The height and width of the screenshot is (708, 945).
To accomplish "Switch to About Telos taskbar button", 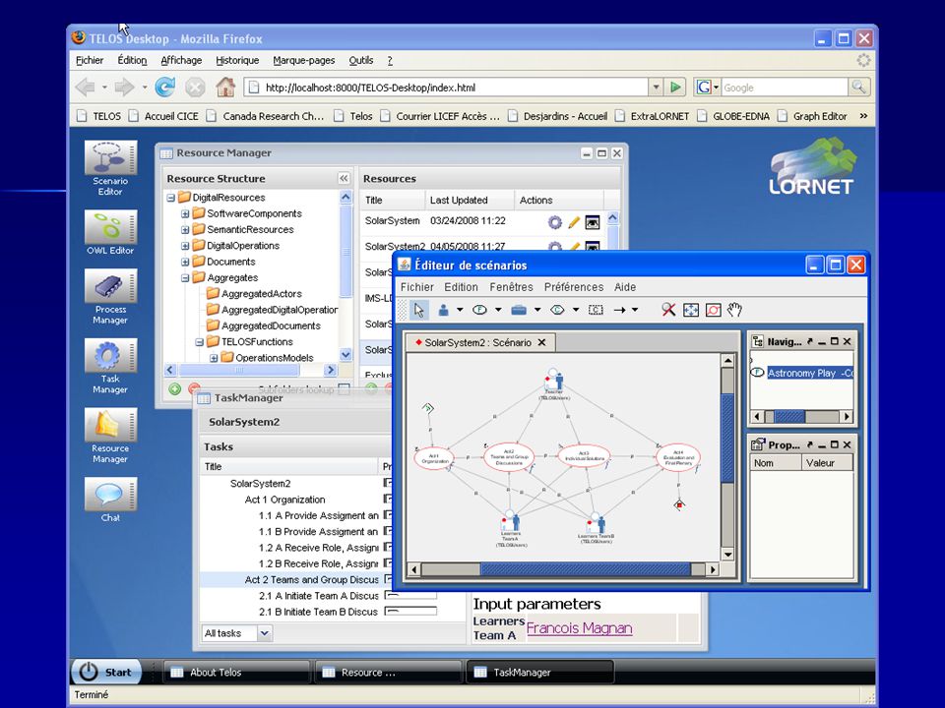I will coord(236,672).
